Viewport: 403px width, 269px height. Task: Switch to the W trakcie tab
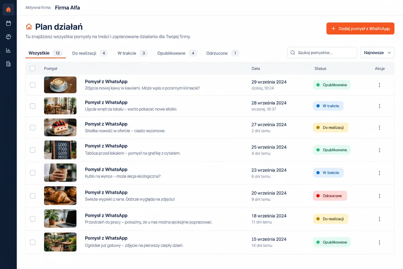(x=132, y=53)
